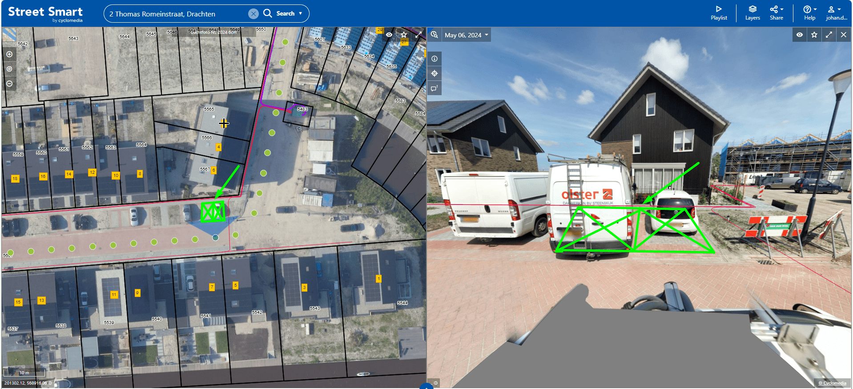Zoom out on the aerial map
The image size is (853, 389).
(x=9, y=84)
